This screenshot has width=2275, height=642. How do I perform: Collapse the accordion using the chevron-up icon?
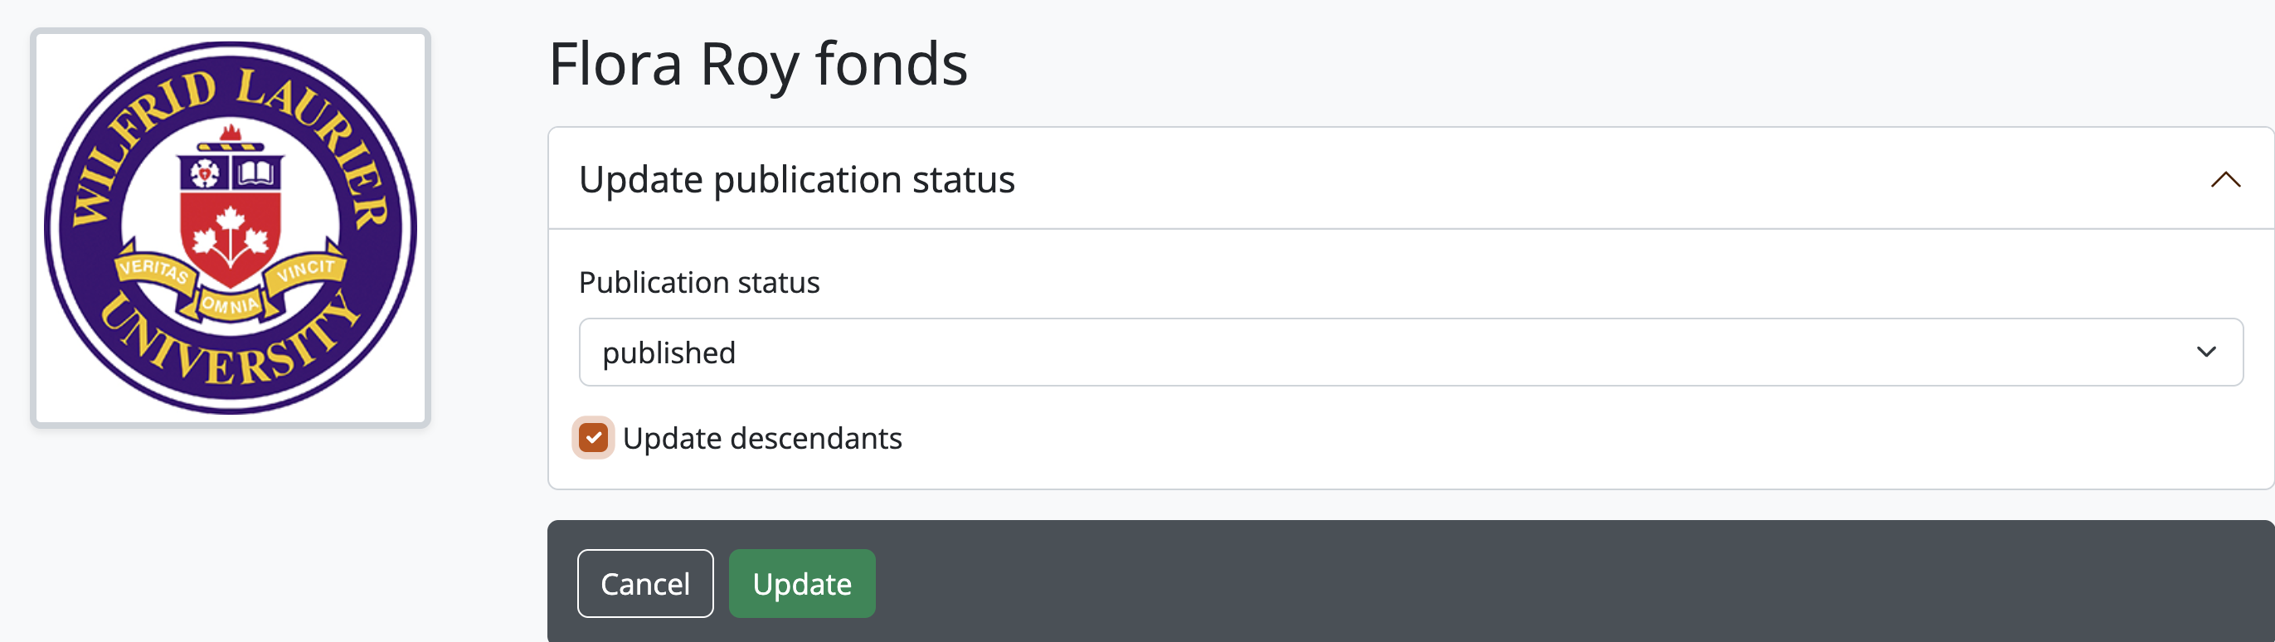[2224, 179]
